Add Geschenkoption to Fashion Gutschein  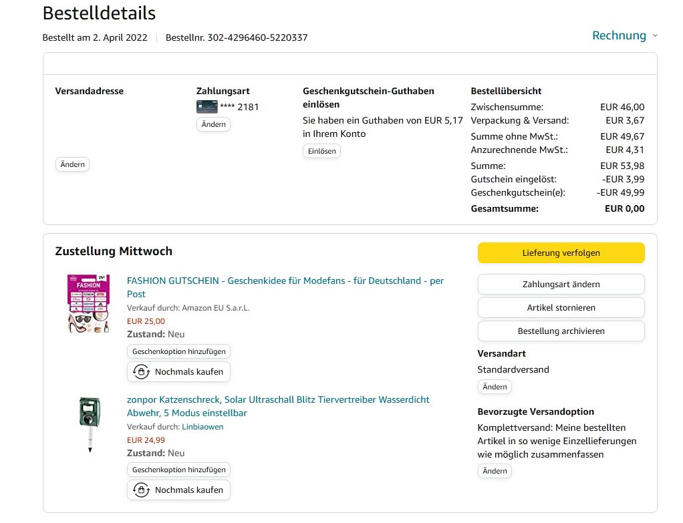(178, 351)
